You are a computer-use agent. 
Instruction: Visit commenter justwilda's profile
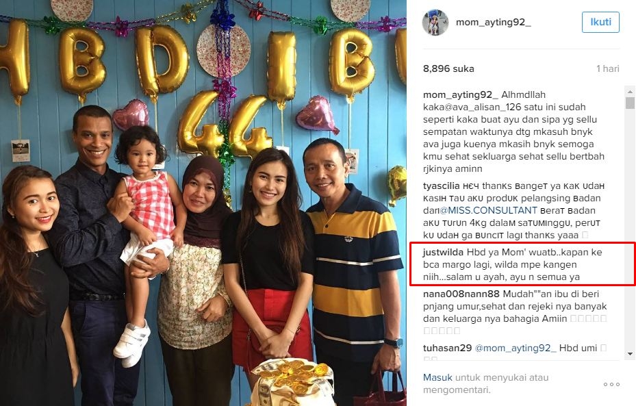[443, 252]
